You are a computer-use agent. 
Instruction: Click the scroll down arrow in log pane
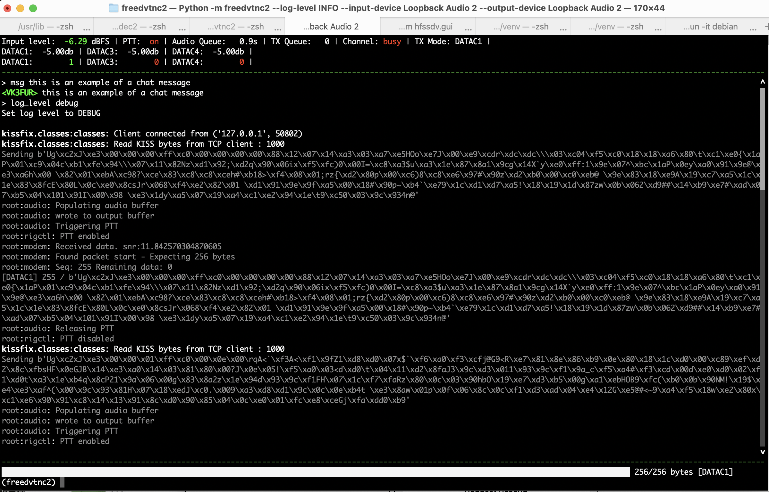[x=763, y=452]
